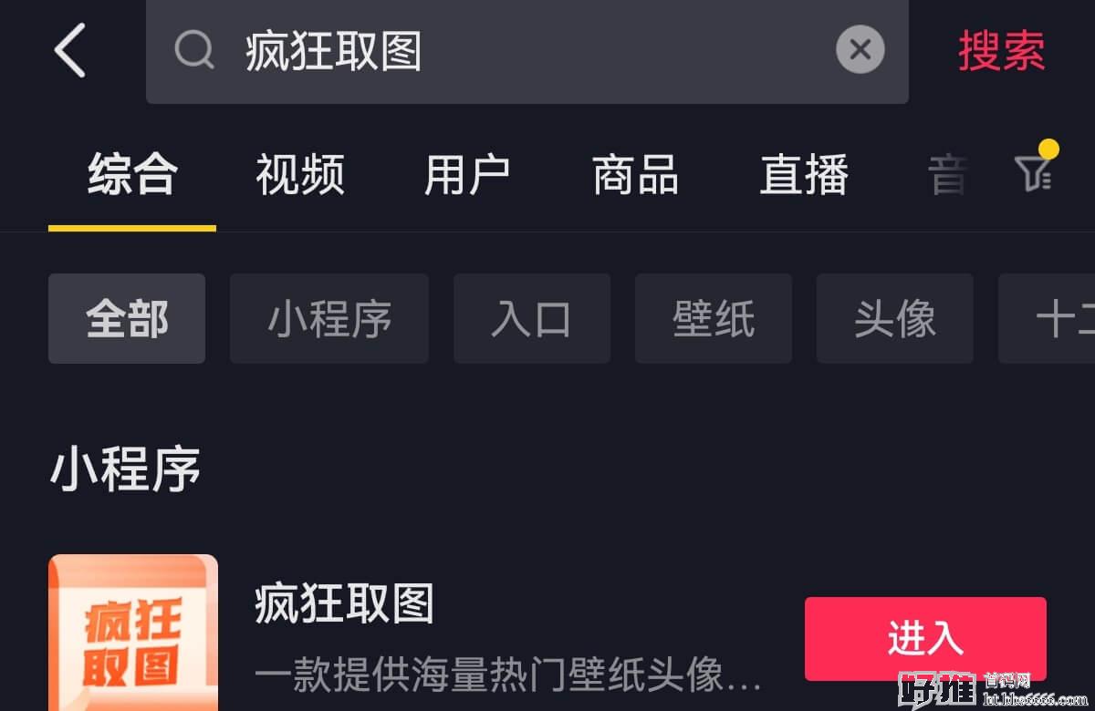1095x711 pixels.
Task: Select the 全部 filter chip
Action: pyautogui.click(x=127, y=319)
